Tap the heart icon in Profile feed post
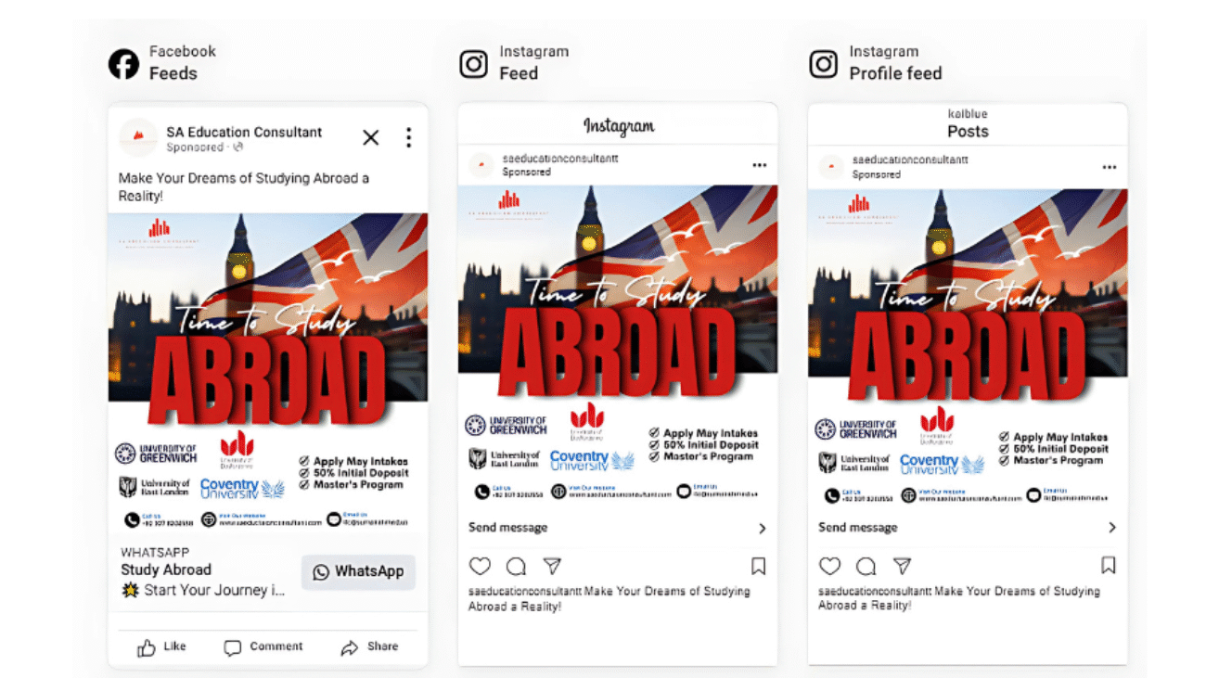 click(x=829, y=566)
